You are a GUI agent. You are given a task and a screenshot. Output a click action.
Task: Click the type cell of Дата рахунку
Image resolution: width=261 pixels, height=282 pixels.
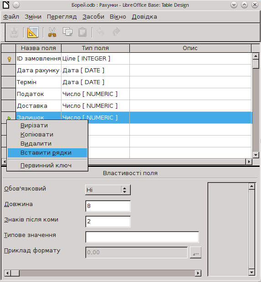pyautogui.click(x=95, y=70)
